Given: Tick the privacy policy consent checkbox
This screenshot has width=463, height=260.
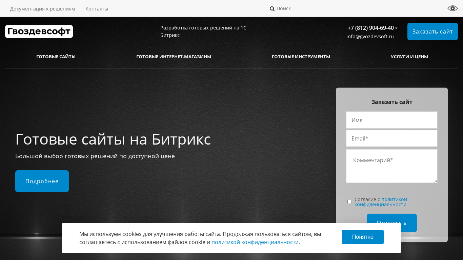Looking at the screenshot, I should tap(350, 202).
